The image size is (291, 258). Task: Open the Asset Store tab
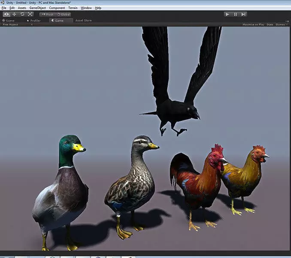point(83,21)
